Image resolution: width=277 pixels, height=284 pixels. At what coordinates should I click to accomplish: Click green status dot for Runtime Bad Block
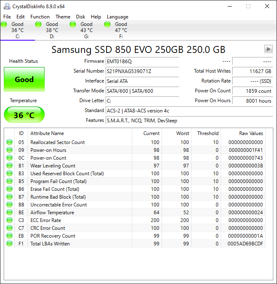(9, 197)
